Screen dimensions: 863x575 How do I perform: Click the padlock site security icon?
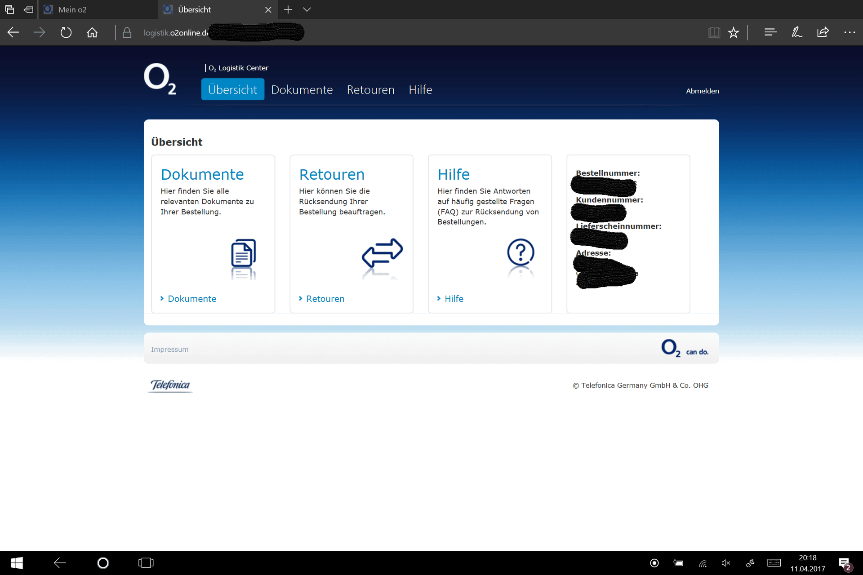127,32
